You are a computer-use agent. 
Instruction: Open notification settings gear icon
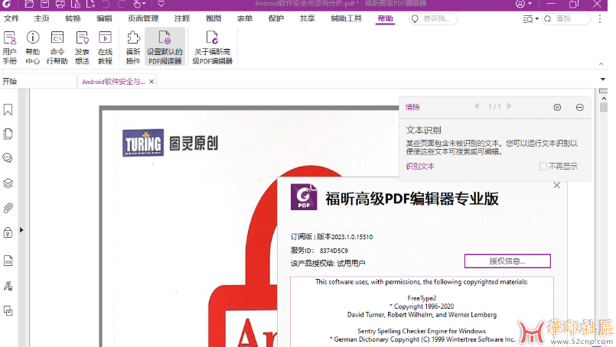click(557, 107)
